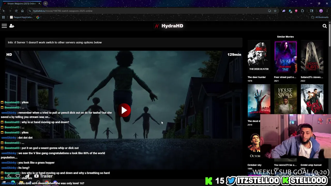
Task: Click the server info message text
Action: click(x=55, y=42)
